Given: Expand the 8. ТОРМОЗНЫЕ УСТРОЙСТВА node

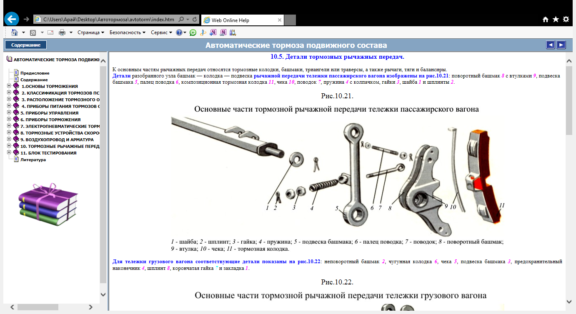Looking at the screenshot, I should click(x=9, y=133).
